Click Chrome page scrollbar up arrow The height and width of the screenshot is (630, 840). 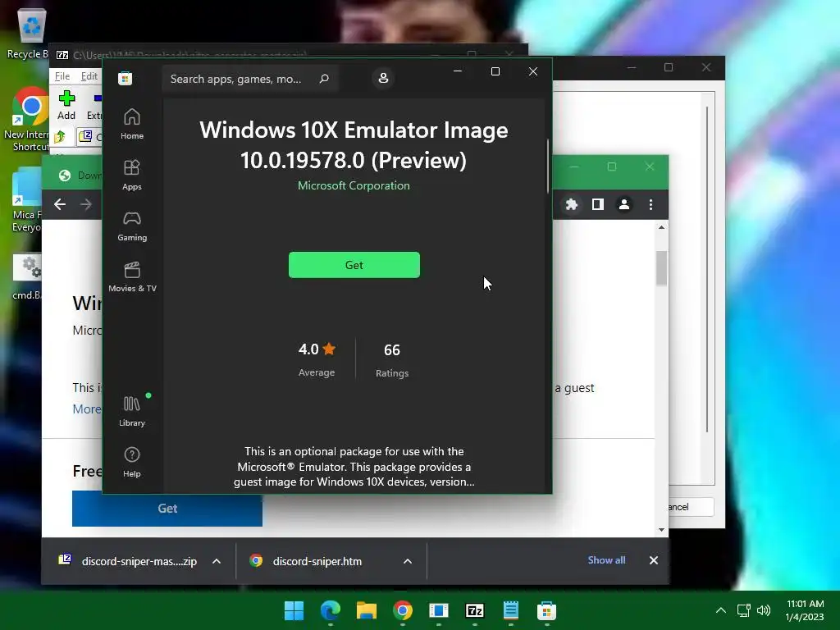662,228
